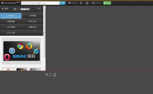Viewport: 153px width, 94px height.
Task: Click the corner resize handle icon near X Y
Action: click(x=47, y=74)
